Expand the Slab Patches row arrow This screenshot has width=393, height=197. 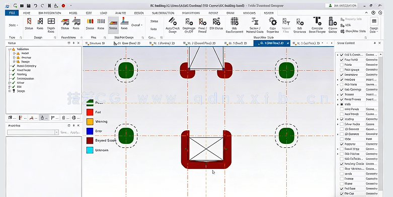pos(338,154)
